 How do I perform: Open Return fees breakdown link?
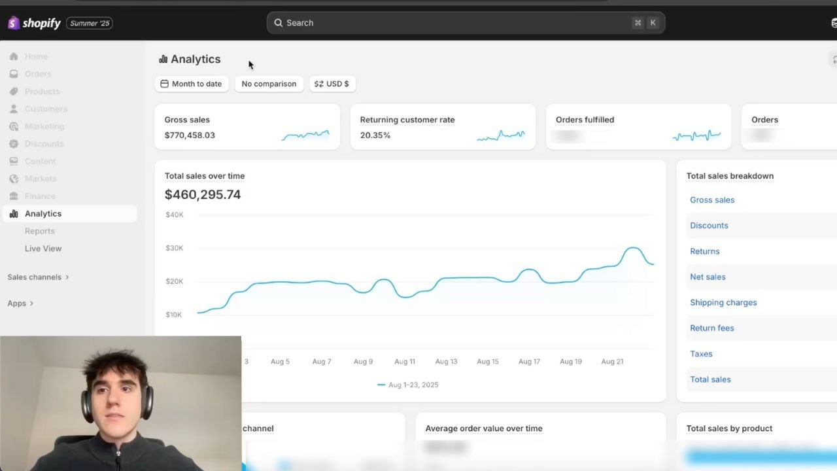pyautogui.click(x=712, y=328)
